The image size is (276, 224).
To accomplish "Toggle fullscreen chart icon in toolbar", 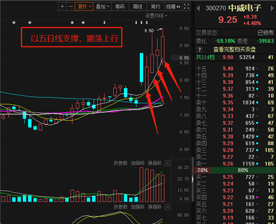I will [x=187, y=7].
